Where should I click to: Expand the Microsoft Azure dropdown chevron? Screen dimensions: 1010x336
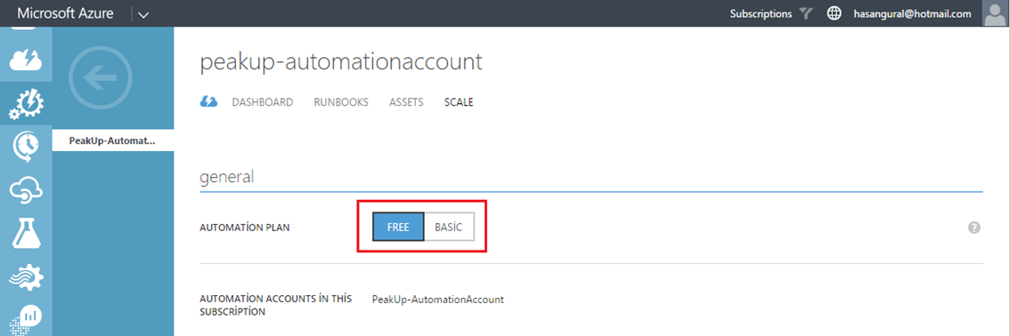143,14
